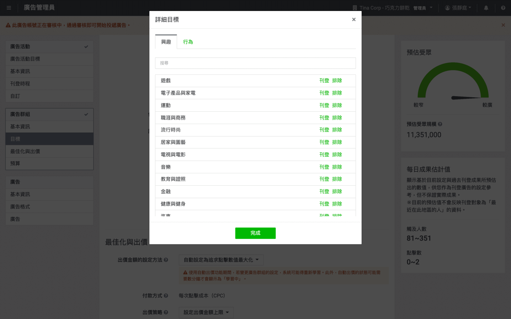Screen dimensions: 511x319
Task: Open the hamburger navigation menu
Action: [x=8, y=7]
